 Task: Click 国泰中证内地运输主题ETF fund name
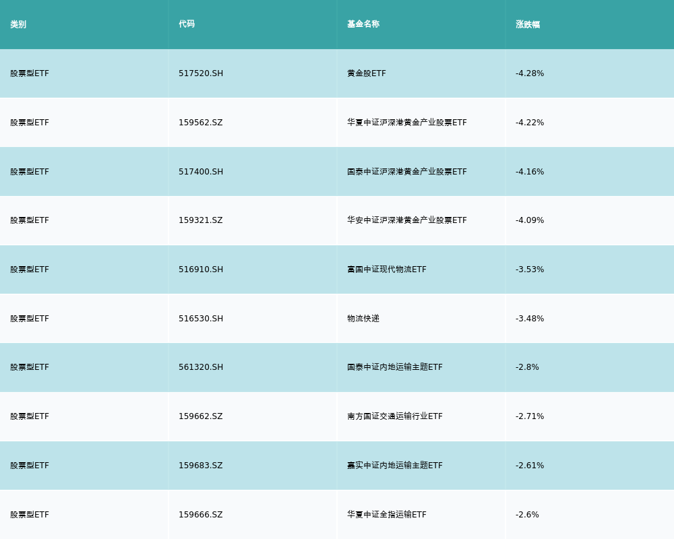point(394,367)
